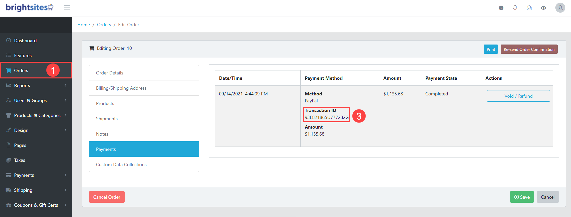Select the active Payments tab
The width and height of the screenshot is (571, 217).
[144, 149]
